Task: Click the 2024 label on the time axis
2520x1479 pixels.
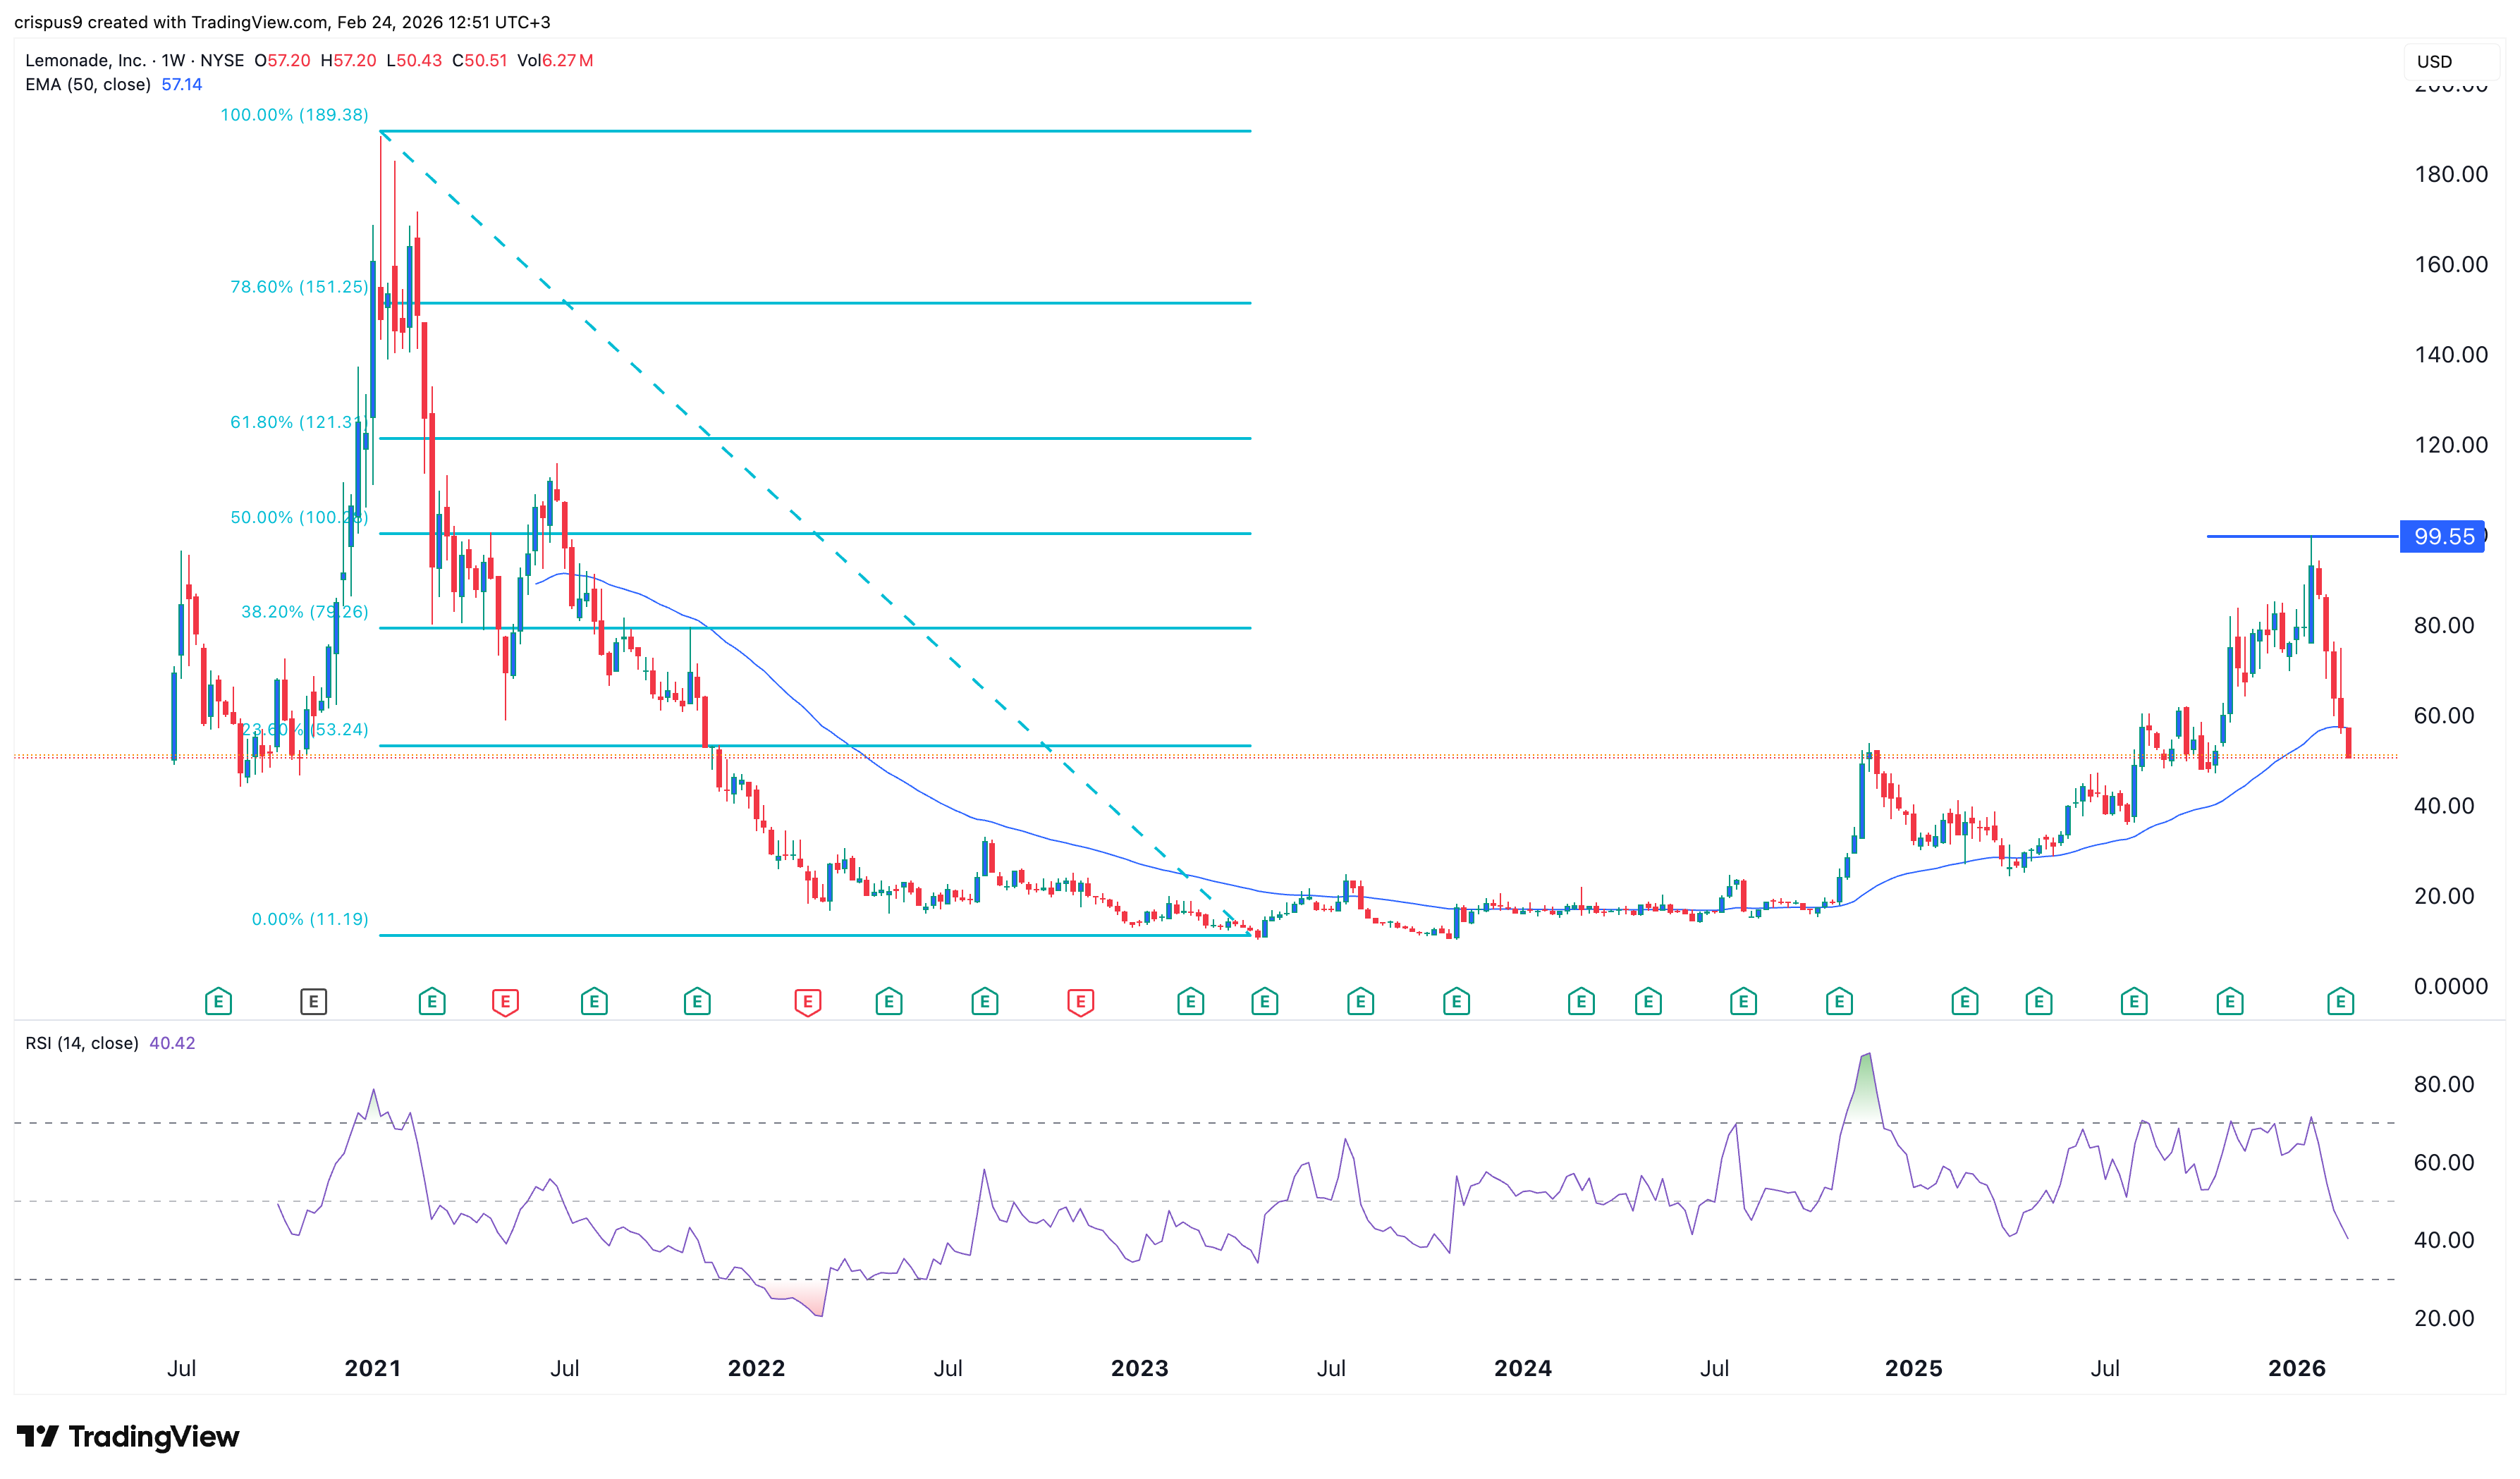Action: pyautogui.click(x=1522, y=1368)
